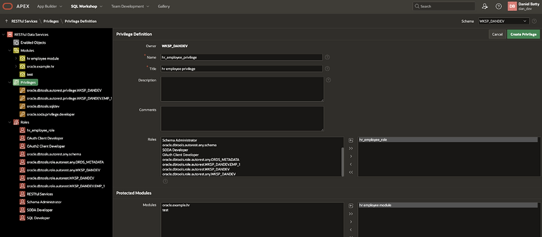Move selected role to the right
542x237 pixels.
pyautogui.click(x=351, y=156)
